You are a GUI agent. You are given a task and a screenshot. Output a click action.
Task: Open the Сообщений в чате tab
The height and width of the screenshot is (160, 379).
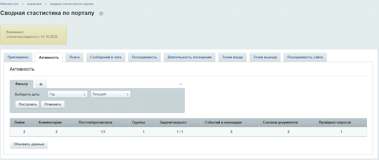pyautogui.click(x=106, y=57)
